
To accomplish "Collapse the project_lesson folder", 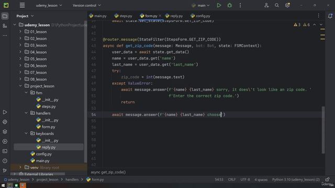I will (x=20, y=86).
